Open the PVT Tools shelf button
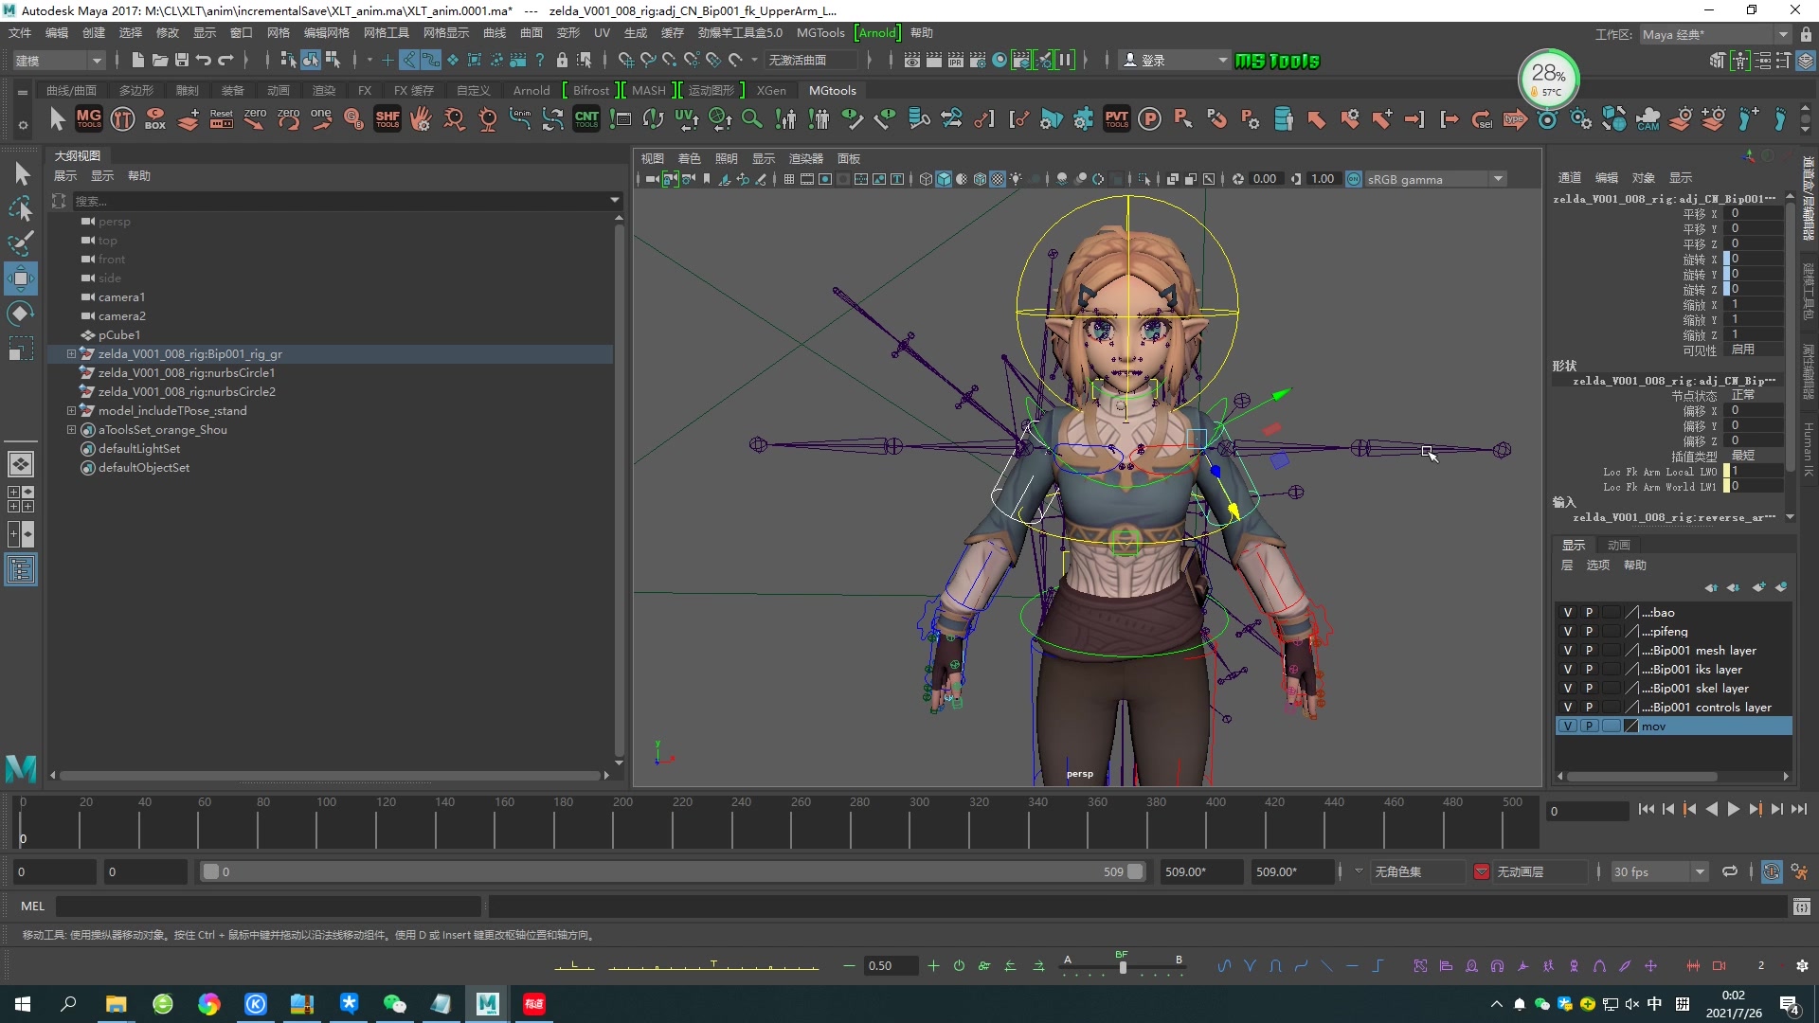This screenshot has height=1023, width=1819. [x=1117, y=118]
